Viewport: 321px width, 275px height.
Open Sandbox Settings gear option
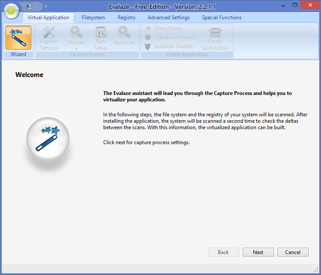coord(170,38)
